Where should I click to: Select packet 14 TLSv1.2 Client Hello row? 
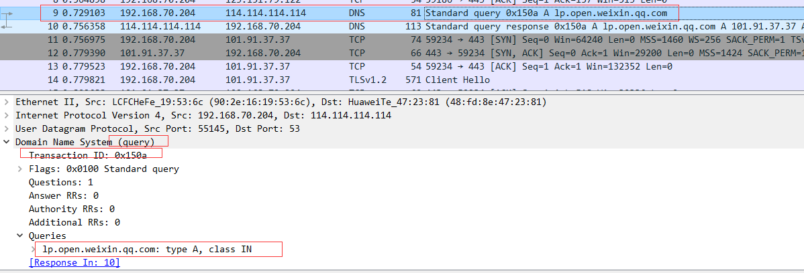tap(336, 80)
